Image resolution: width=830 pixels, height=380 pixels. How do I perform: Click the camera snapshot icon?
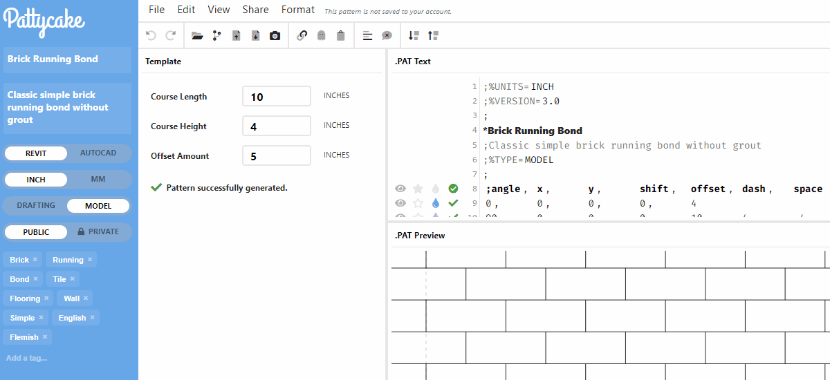tap(275, 36)
